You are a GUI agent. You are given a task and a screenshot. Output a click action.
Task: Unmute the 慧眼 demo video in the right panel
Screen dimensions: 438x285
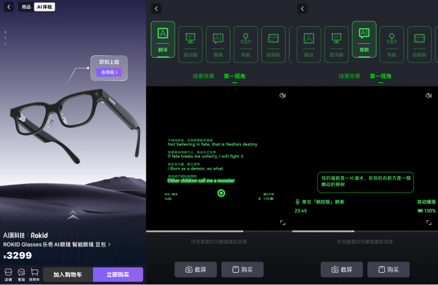coord(429,96)
